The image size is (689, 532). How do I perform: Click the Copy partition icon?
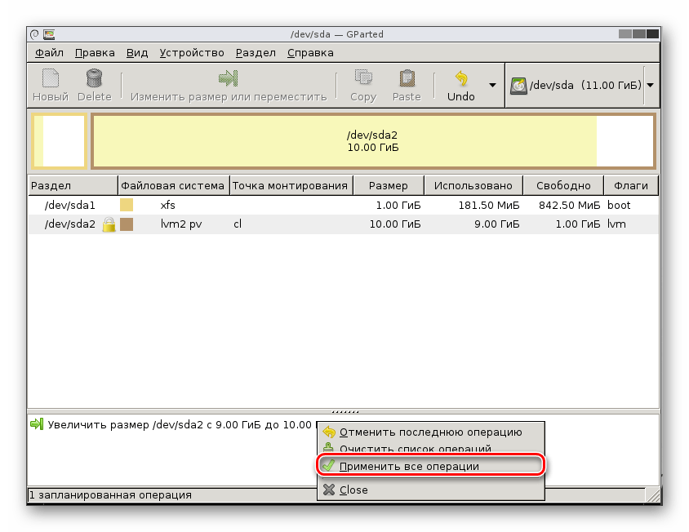362,85
